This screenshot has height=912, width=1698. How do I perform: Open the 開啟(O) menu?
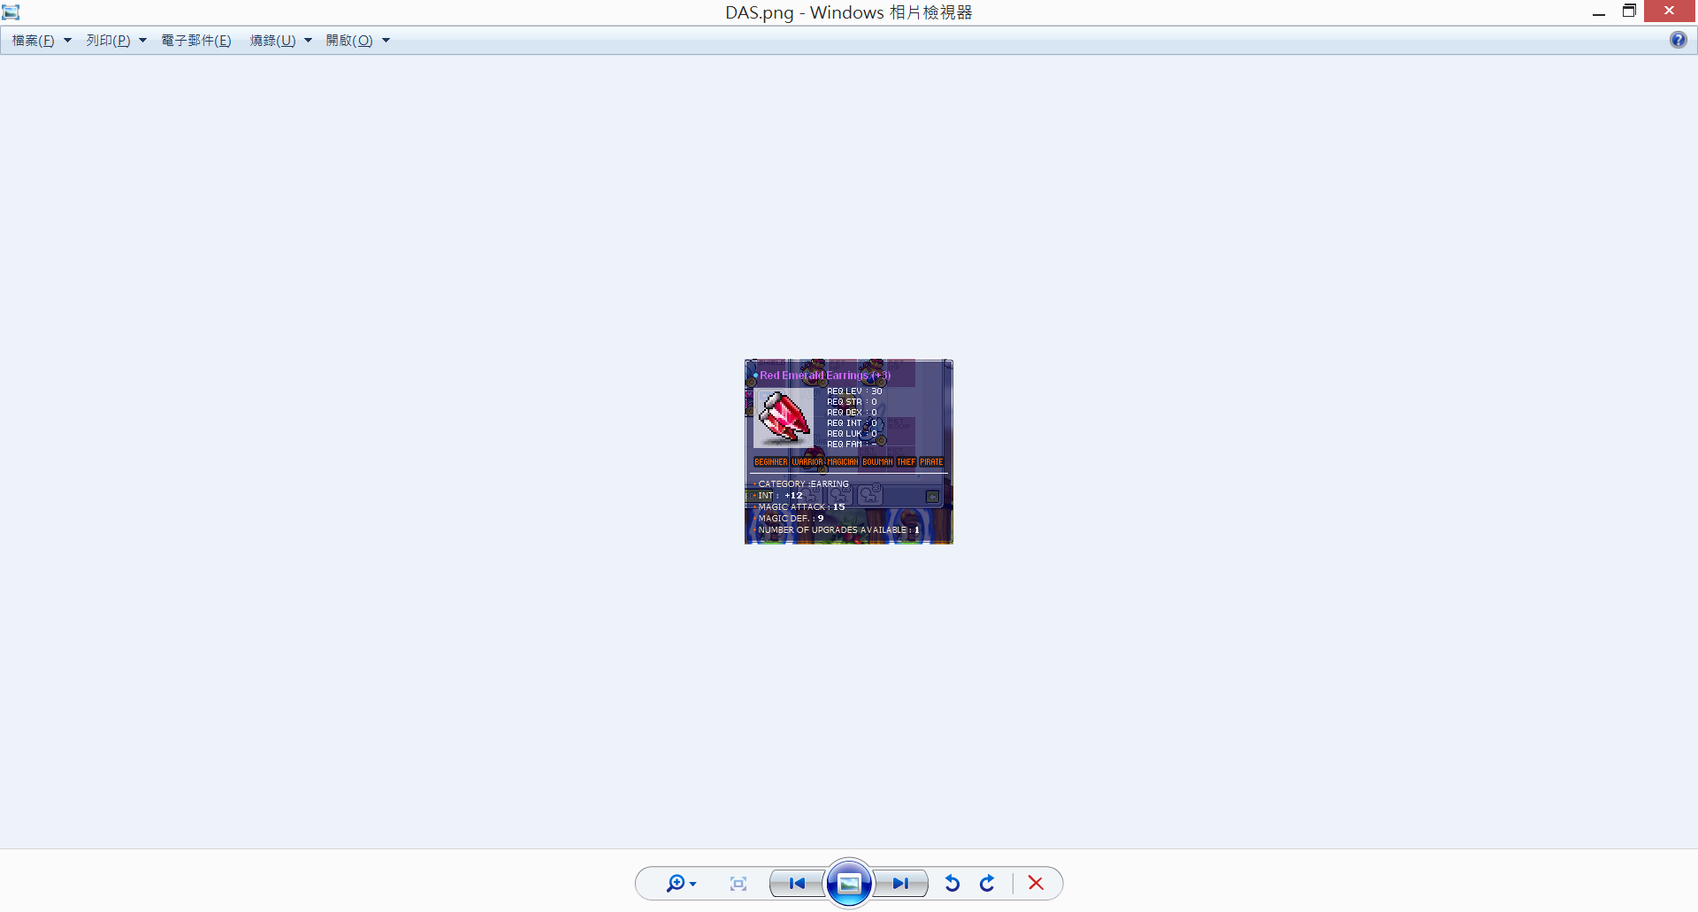tap(349, 41)
